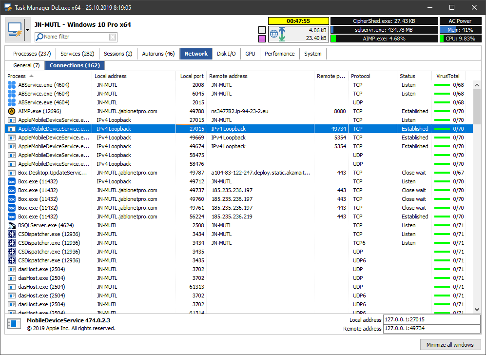Click the yellow 00:47:55 timer box

pyautogui.click(x=298, y=21)
